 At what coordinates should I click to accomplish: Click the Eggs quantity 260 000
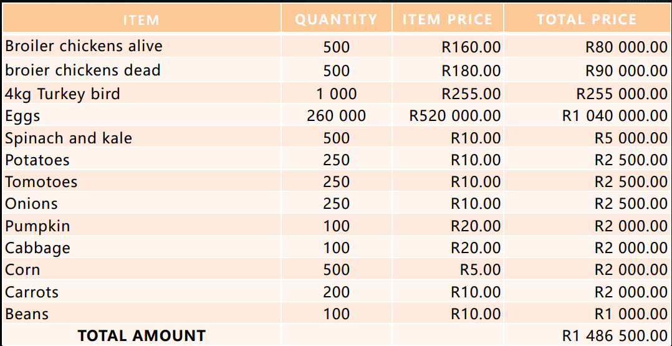point(337,116)
